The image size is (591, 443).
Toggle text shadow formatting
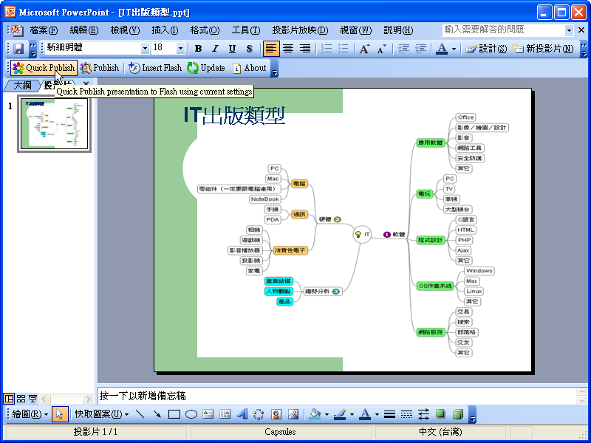tap(249, 49)
